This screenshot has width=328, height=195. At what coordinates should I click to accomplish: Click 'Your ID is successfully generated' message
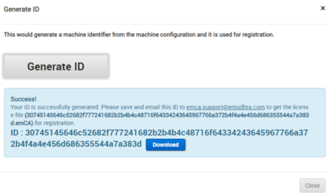(50, 107)
